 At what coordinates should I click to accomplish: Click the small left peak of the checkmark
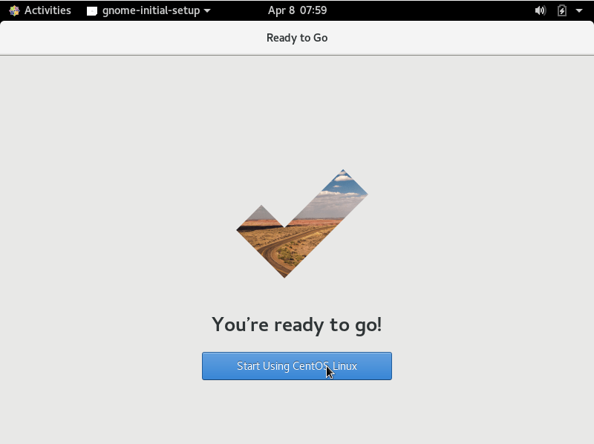tap(261, 213)
